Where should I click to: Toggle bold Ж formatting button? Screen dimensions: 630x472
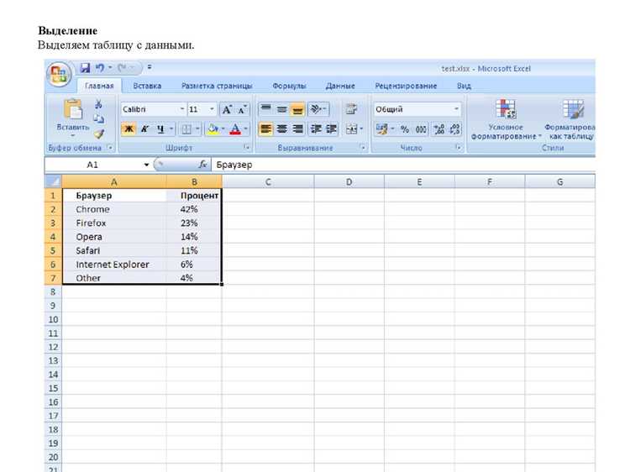[x=129, y=129]
